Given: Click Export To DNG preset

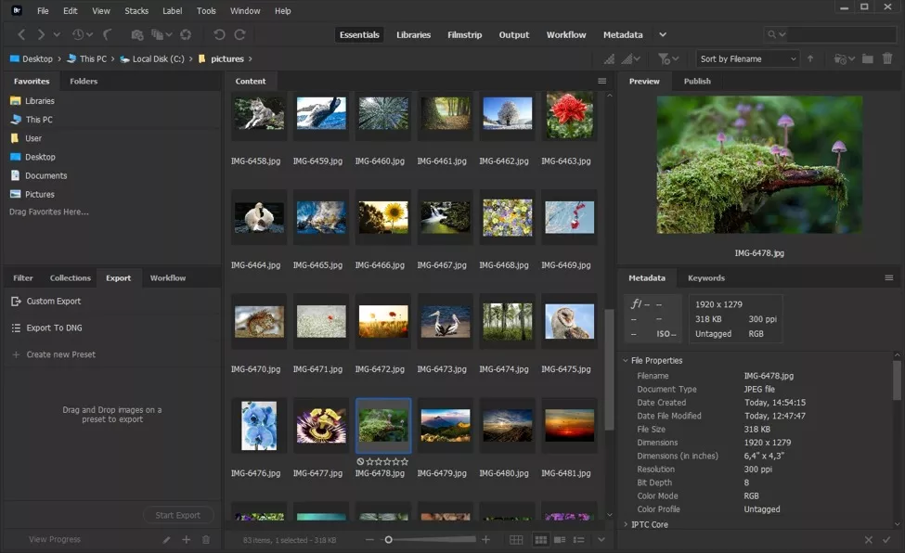Looking at the screenshot, I should point(54,328).
